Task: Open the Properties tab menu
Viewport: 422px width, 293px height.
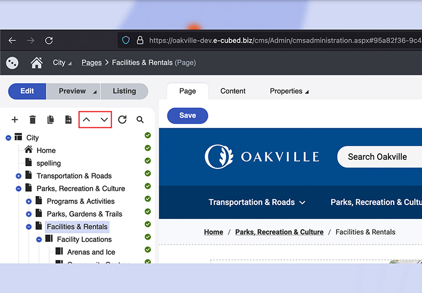Action: pos(289,91)
